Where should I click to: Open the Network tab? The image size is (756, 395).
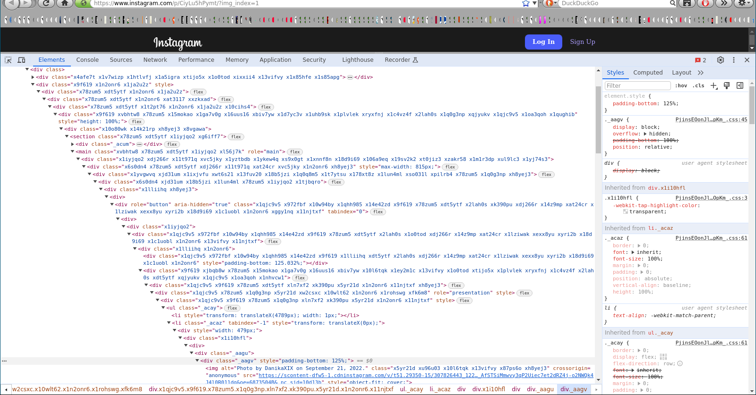click(x=155, y=60)
